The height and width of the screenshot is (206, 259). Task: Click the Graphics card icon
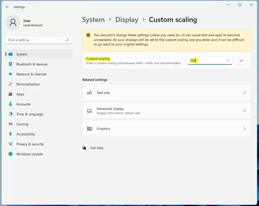89,129
